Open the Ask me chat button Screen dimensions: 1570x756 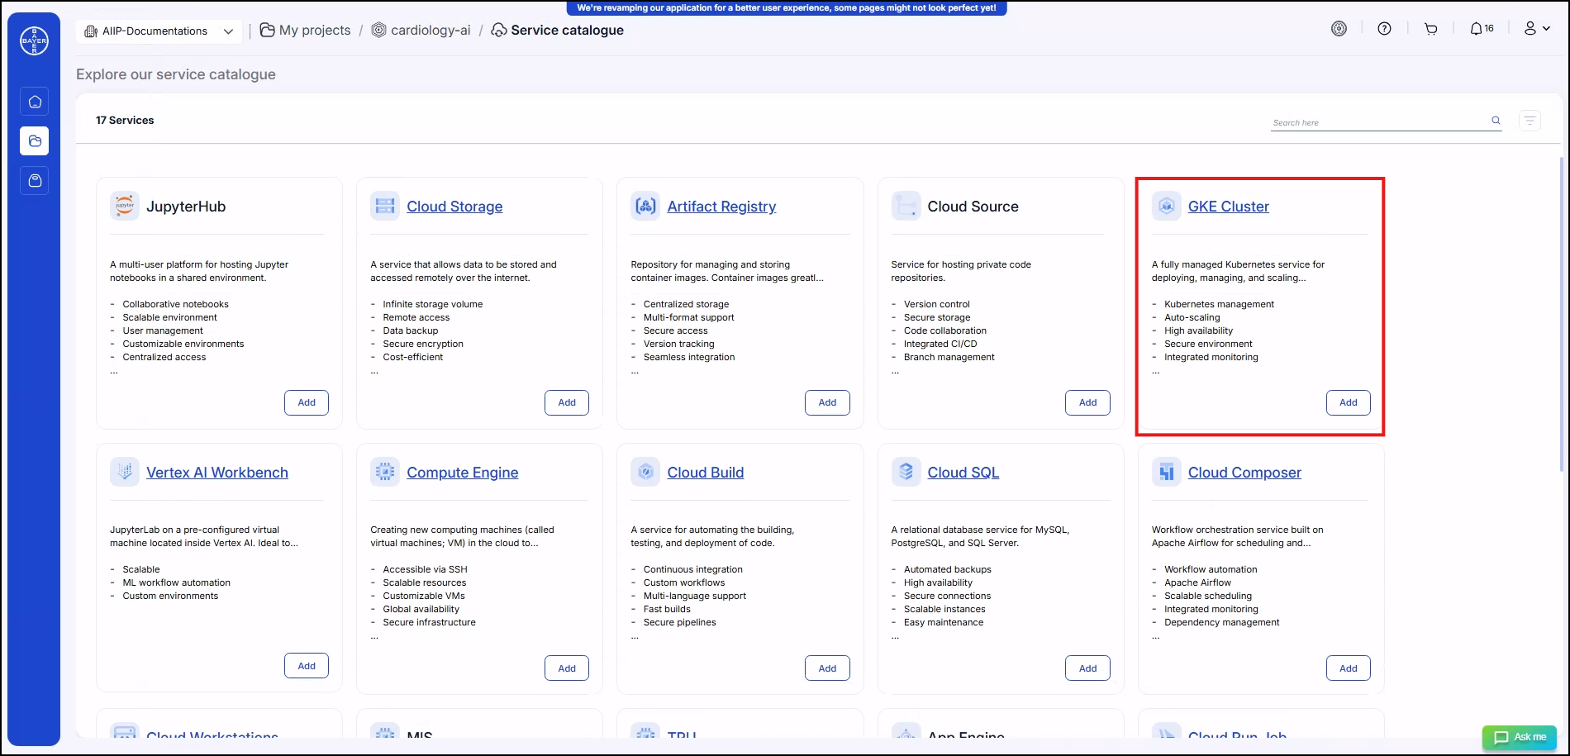[1520, 737]
